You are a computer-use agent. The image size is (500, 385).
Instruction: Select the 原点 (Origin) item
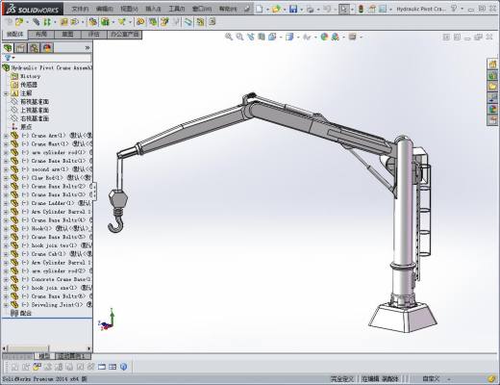pos(26,127)
